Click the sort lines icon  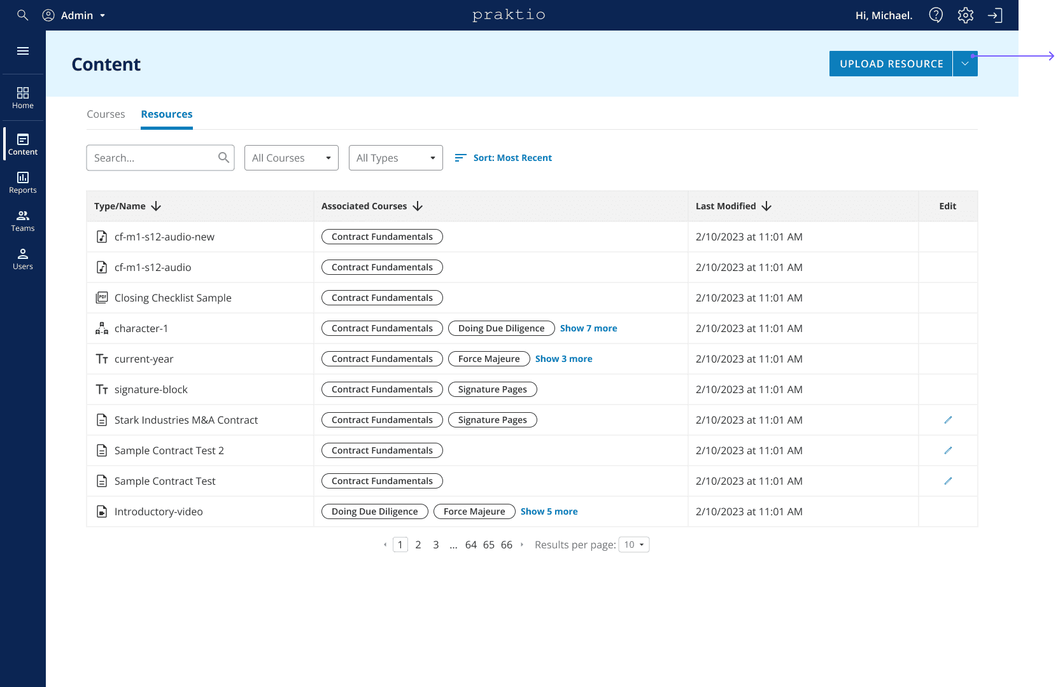461,158
